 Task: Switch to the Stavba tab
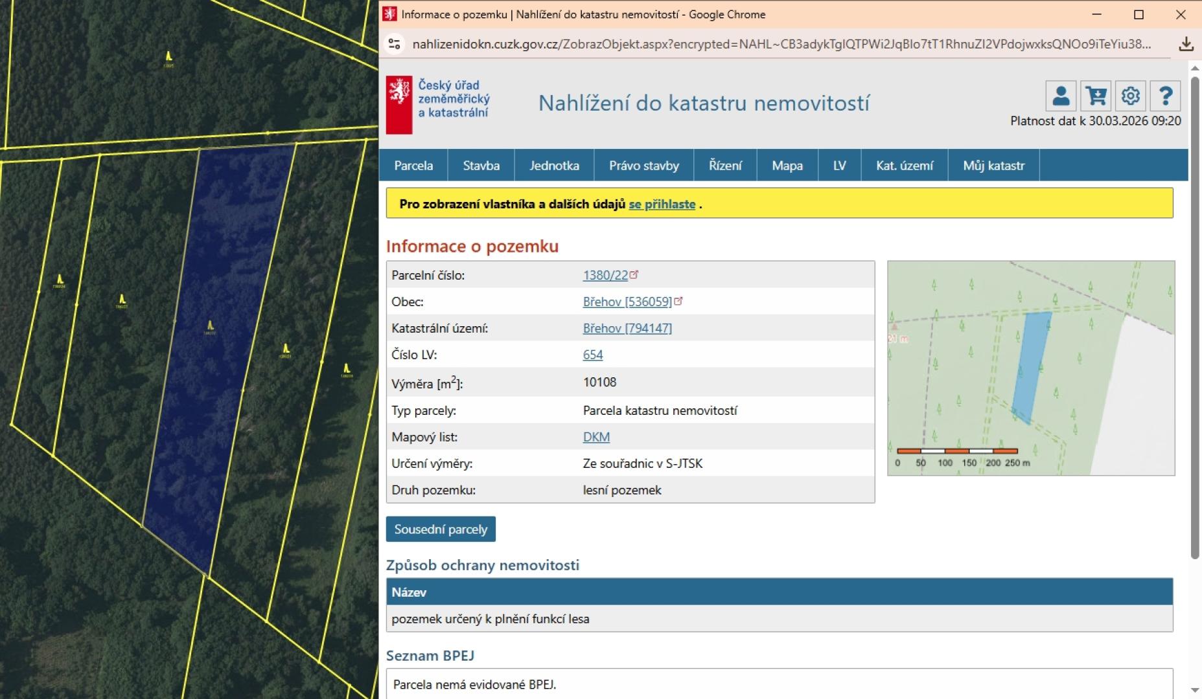click(x=481, y=166)
